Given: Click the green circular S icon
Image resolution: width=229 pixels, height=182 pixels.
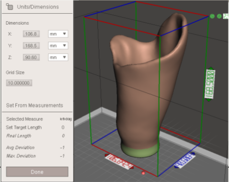Looking at the screenshot, I should 212,16.
